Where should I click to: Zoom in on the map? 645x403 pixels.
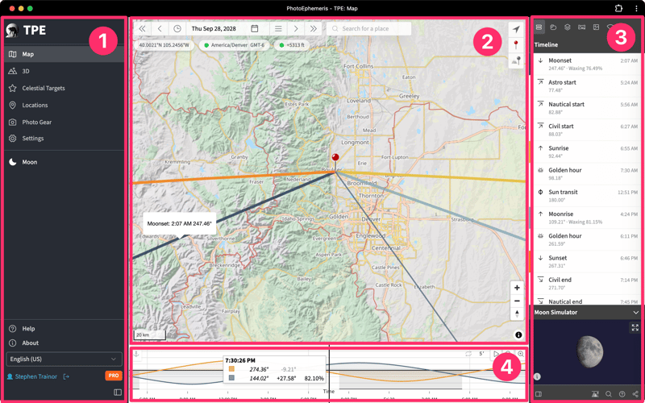[517, 288]
